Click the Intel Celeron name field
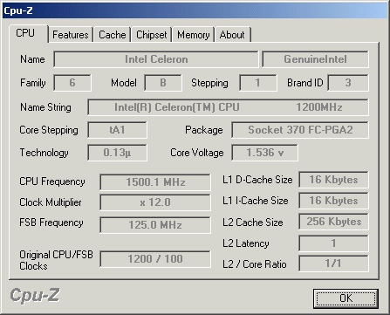 coord(156,59)
